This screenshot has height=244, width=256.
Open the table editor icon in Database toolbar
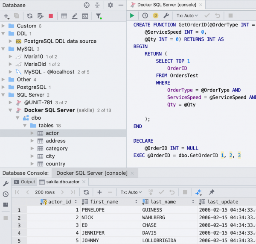click(x=64, y=16)
